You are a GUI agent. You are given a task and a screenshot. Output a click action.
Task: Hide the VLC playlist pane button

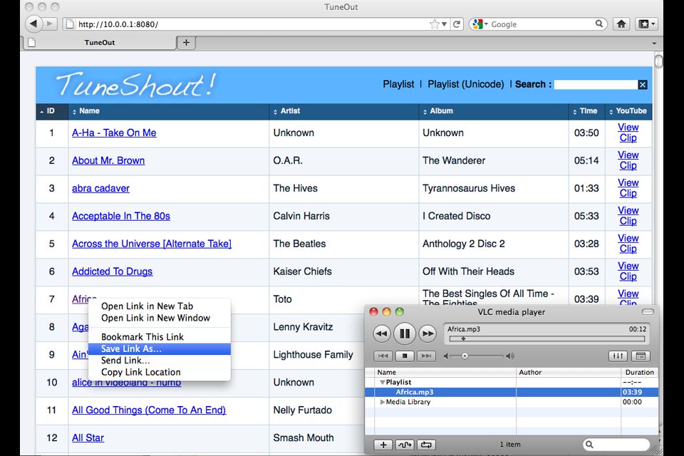click(x=641, y=356)
